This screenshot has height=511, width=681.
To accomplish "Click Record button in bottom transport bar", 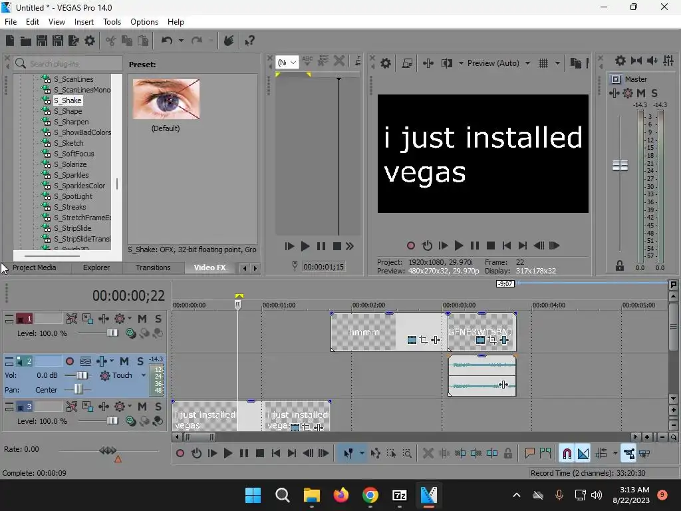I will [x=180, y=454].
